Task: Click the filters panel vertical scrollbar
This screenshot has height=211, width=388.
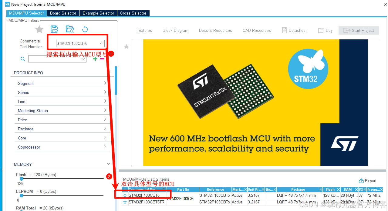Action: [116, 80]
